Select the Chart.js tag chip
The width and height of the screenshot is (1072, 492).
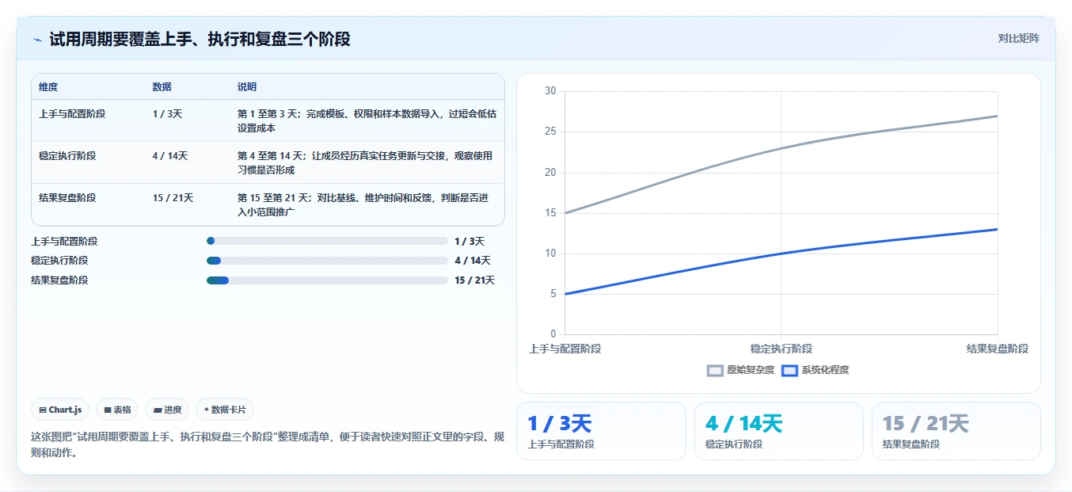tap(61, 410)
